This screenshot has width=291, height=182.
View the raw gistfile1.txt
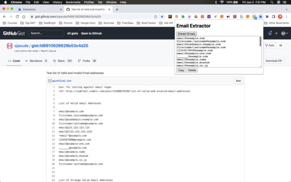click(238, 81)
